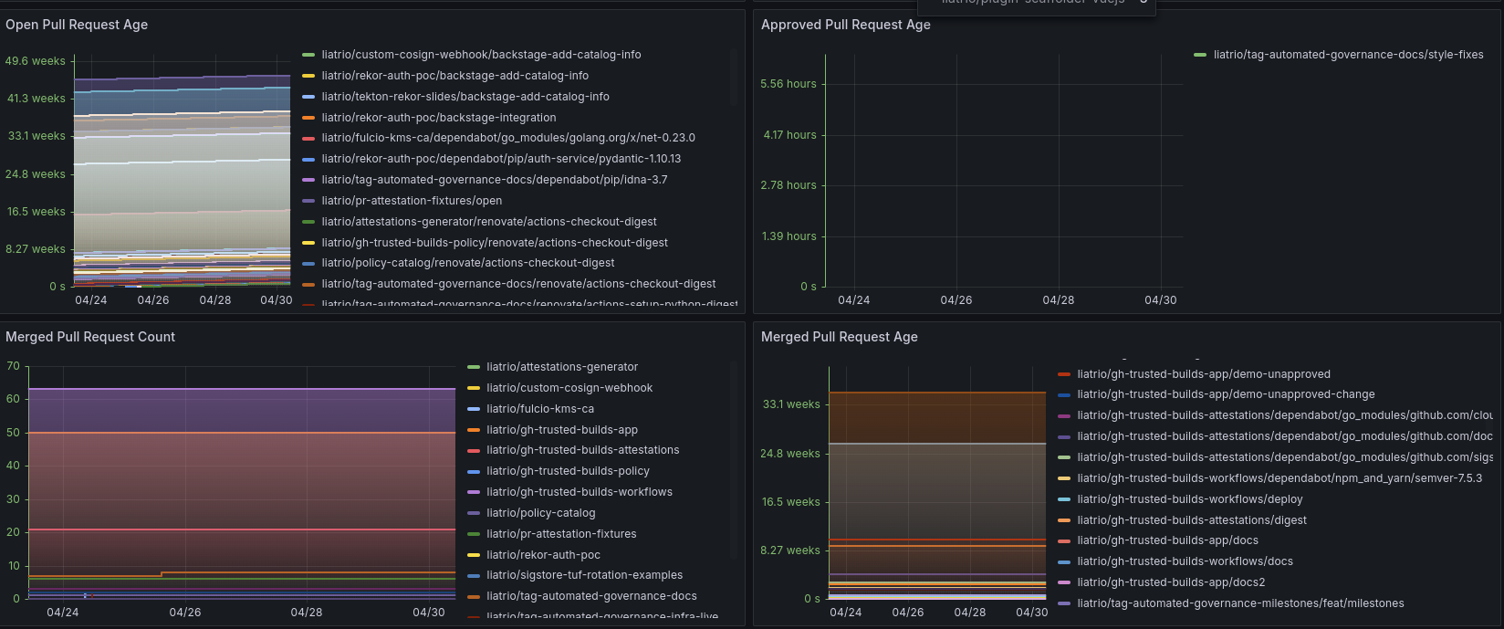Select legend entry liatrio/tag-automated-governance-docs in Merged Count

coord(591,596)
